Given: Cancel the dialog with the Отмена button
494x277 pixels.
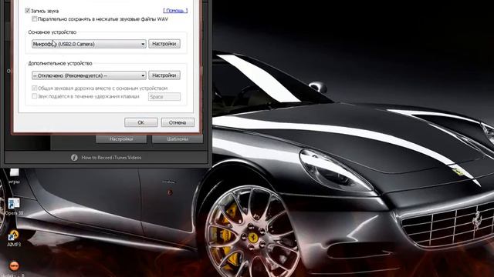Looking at the screenshot, I should click(x=178, y=122).
